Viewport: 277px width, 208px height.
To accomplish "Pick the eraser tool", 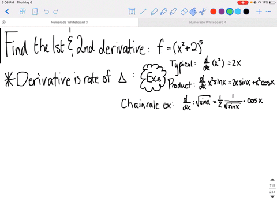I will (x=184, y=12).
